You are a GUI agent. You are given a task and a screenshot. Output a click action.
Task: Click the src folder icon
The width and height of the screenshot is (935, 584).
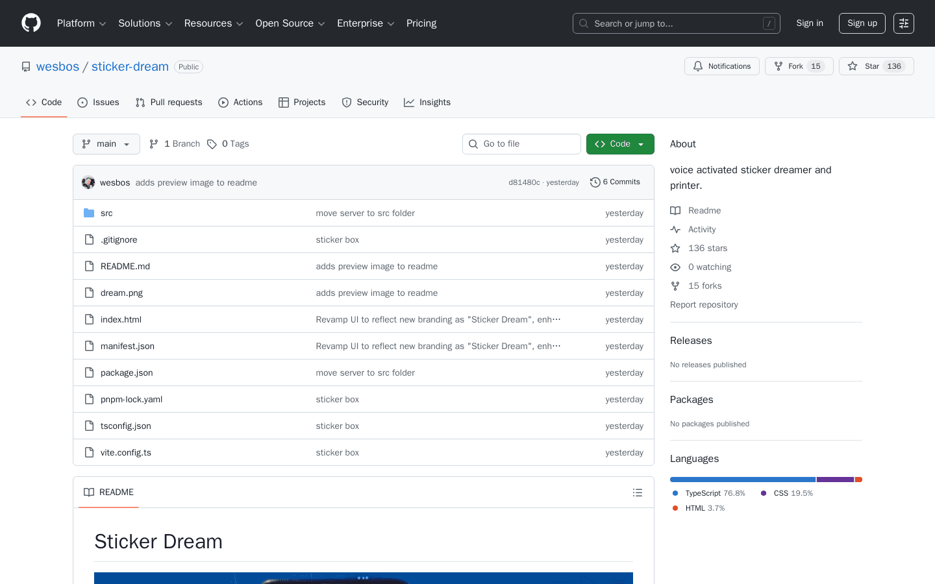(89, 213)
